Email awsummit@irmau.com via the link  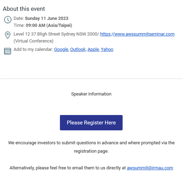click(150, 168)
